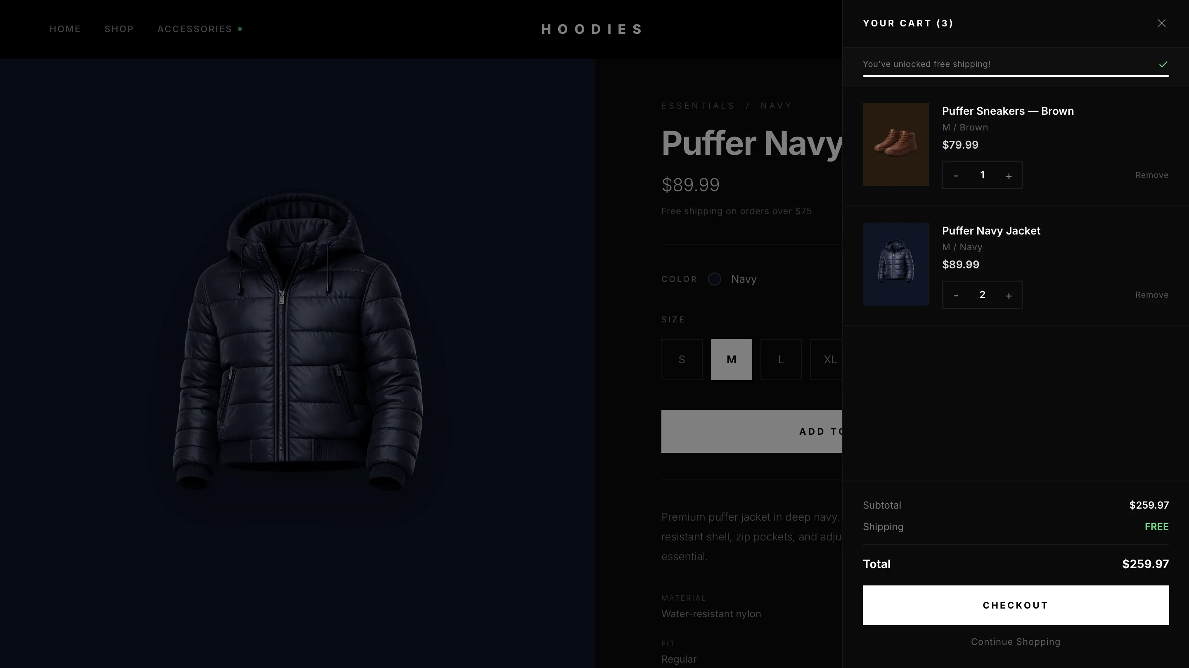This screenshot has height=668, width=1189.
Task: Proceed with the Checkout button
Action: point(1016,605)
